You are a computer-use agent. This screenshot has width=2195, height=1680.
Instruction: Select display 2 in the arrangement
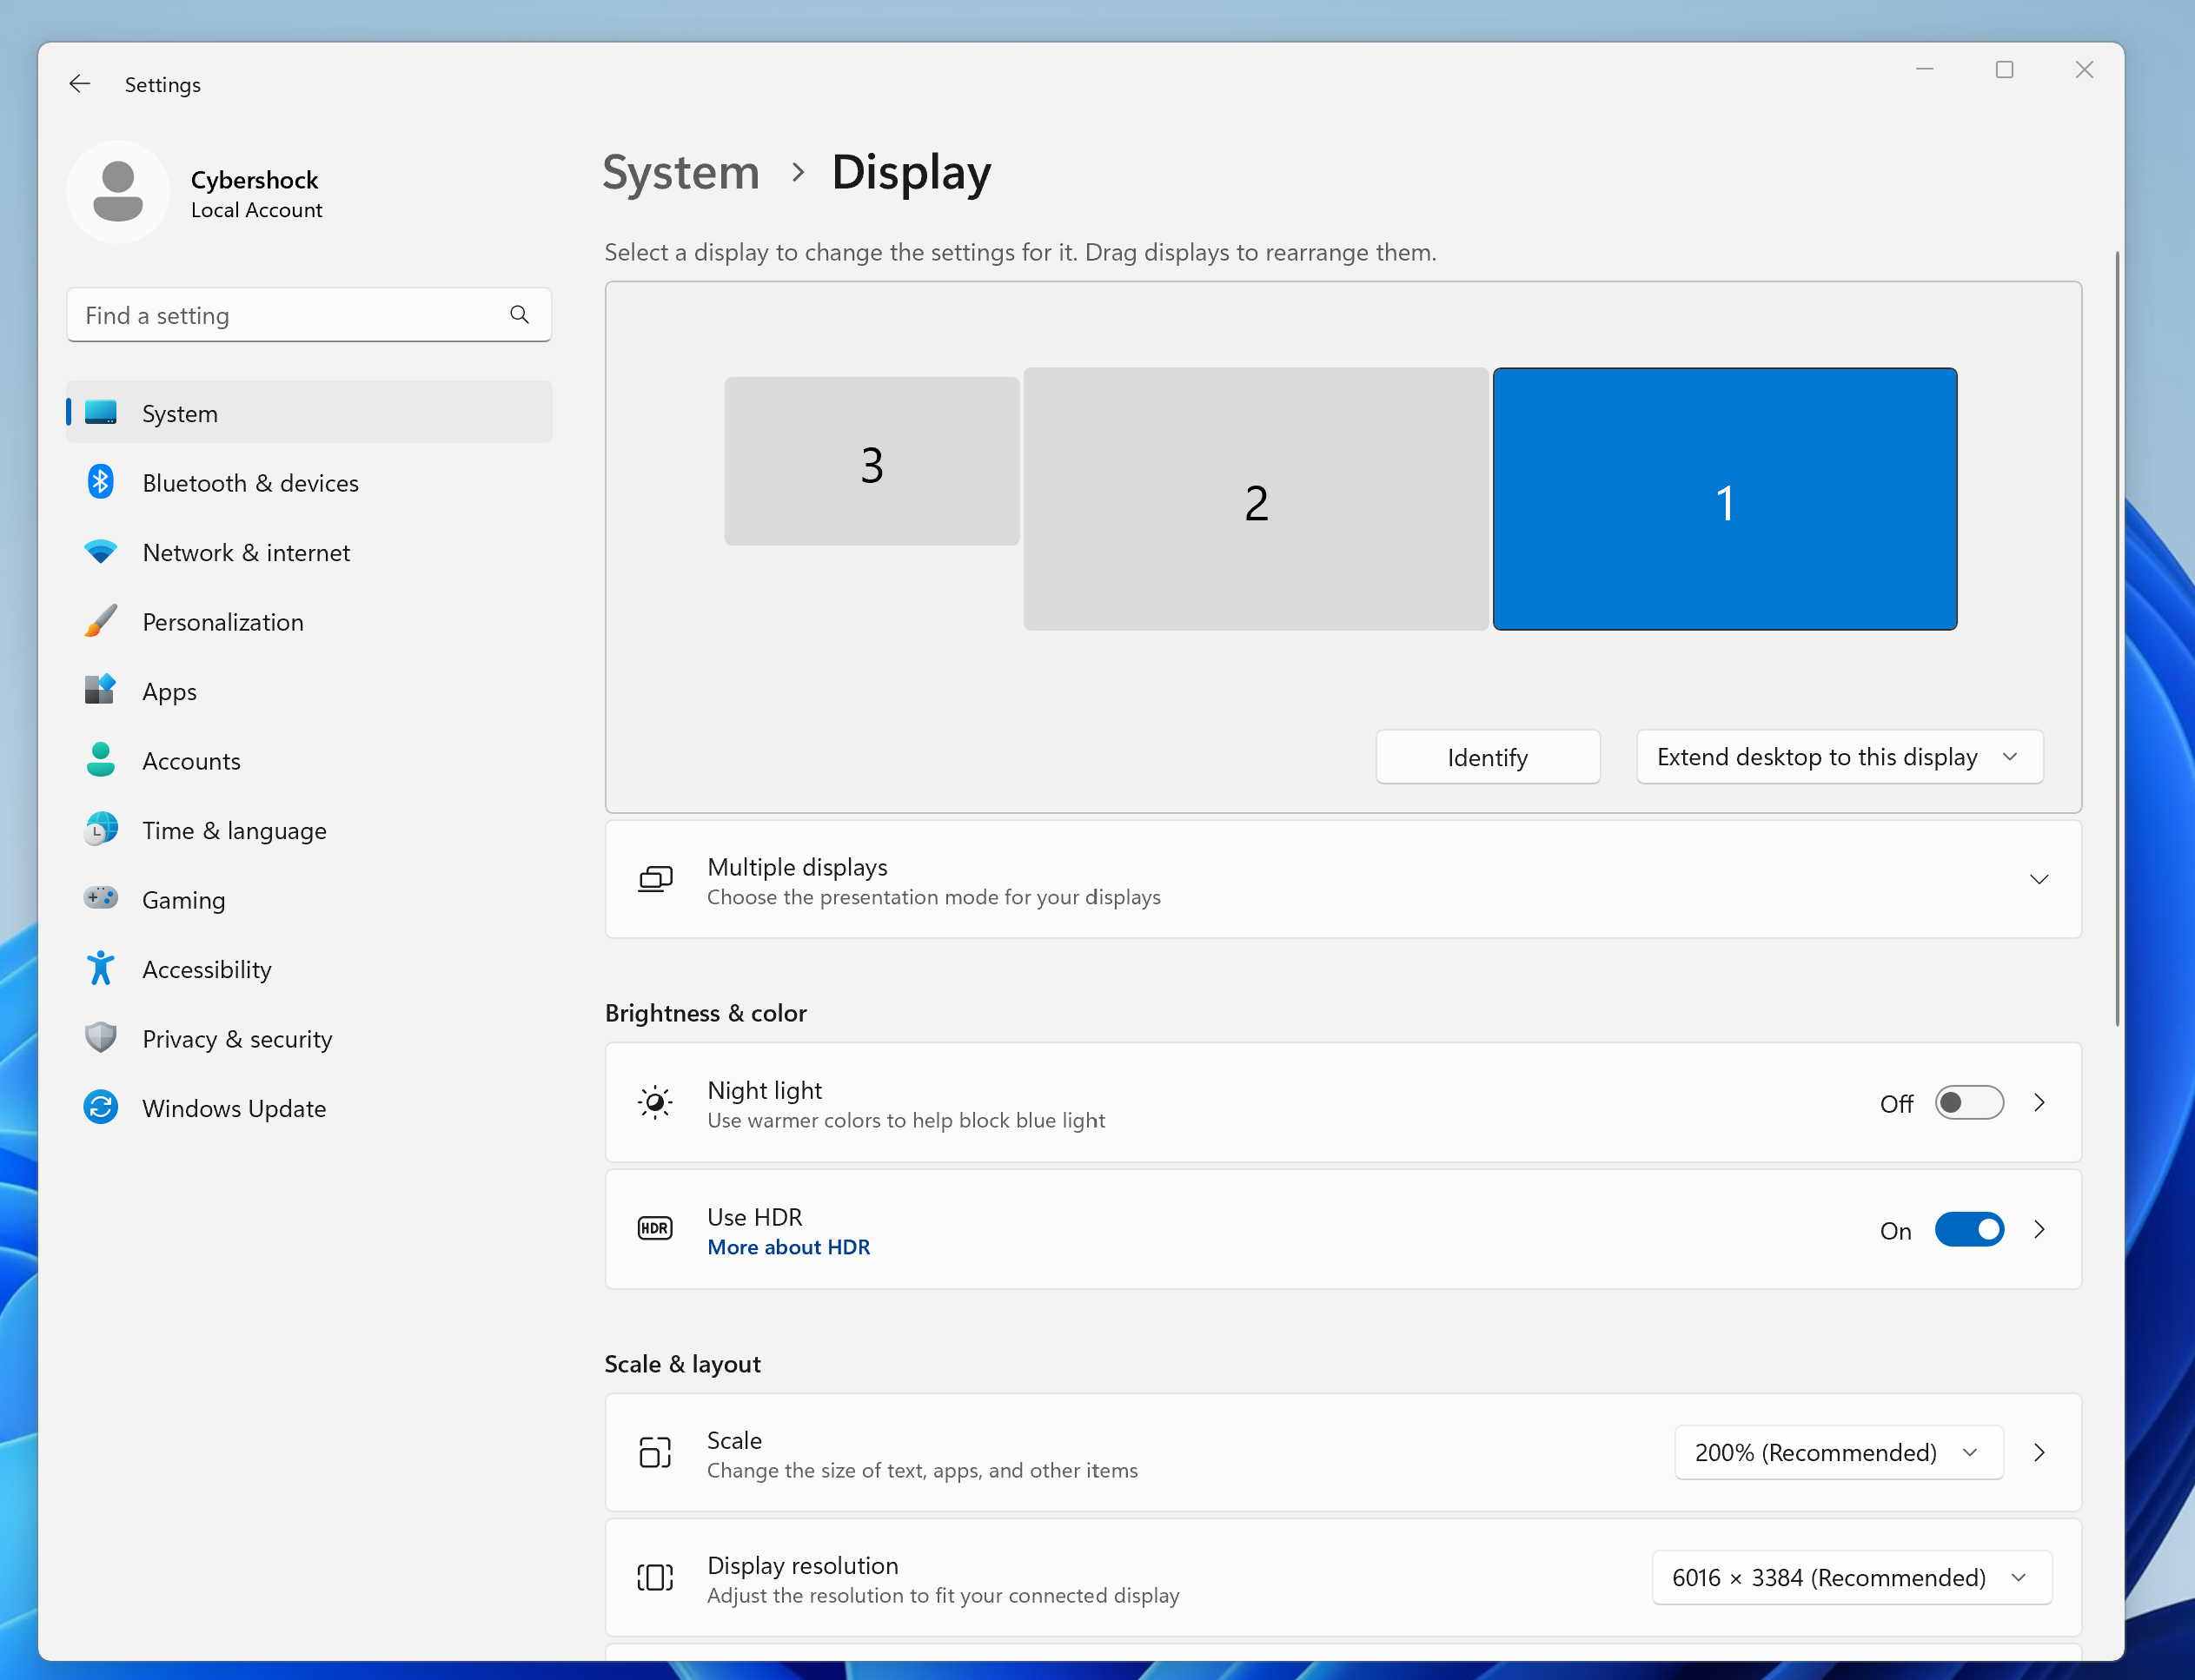tap(1257, 499)
